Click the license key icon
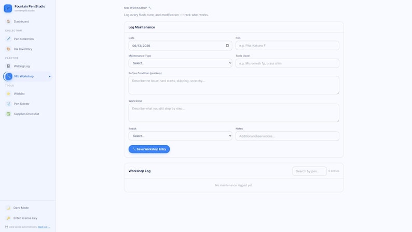This screenshot has height=232, width=412. click(x=8, y=218)
